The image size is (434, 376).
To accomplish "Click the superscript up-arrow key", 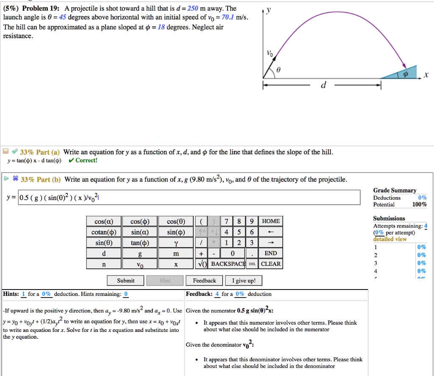I will click(201, 232).
